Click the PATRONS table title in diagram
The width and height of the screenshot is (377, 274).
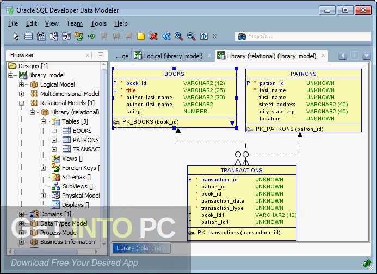pyautogui.click(x=304, y=74)
